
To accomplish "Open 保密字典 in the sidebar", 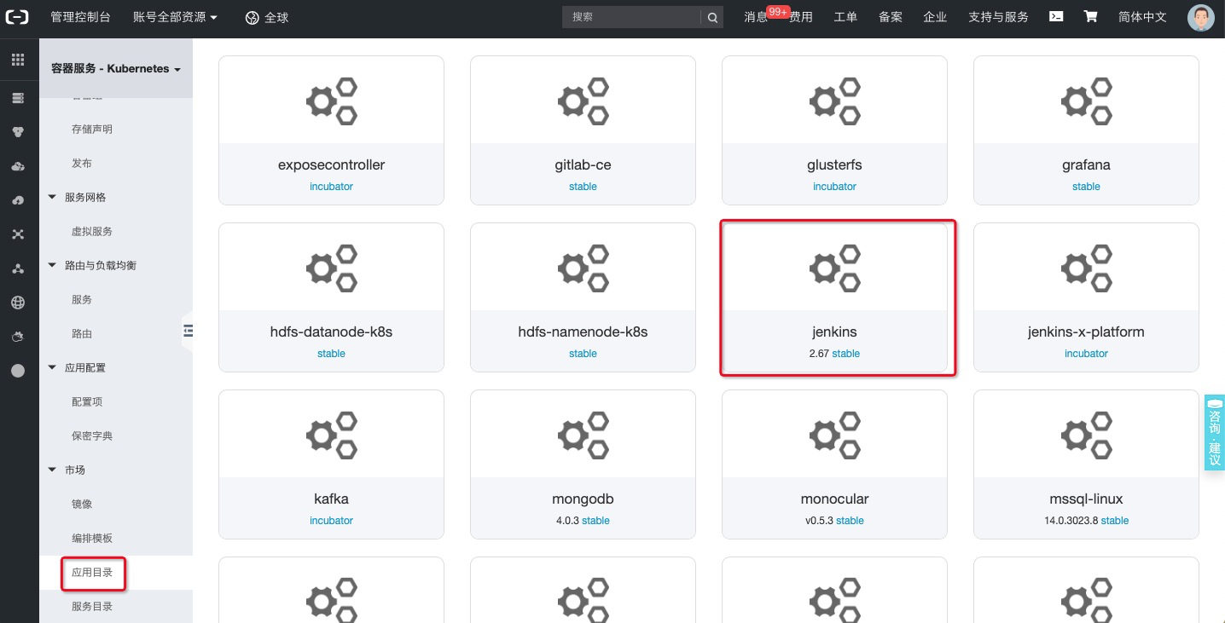I will 92,436.
